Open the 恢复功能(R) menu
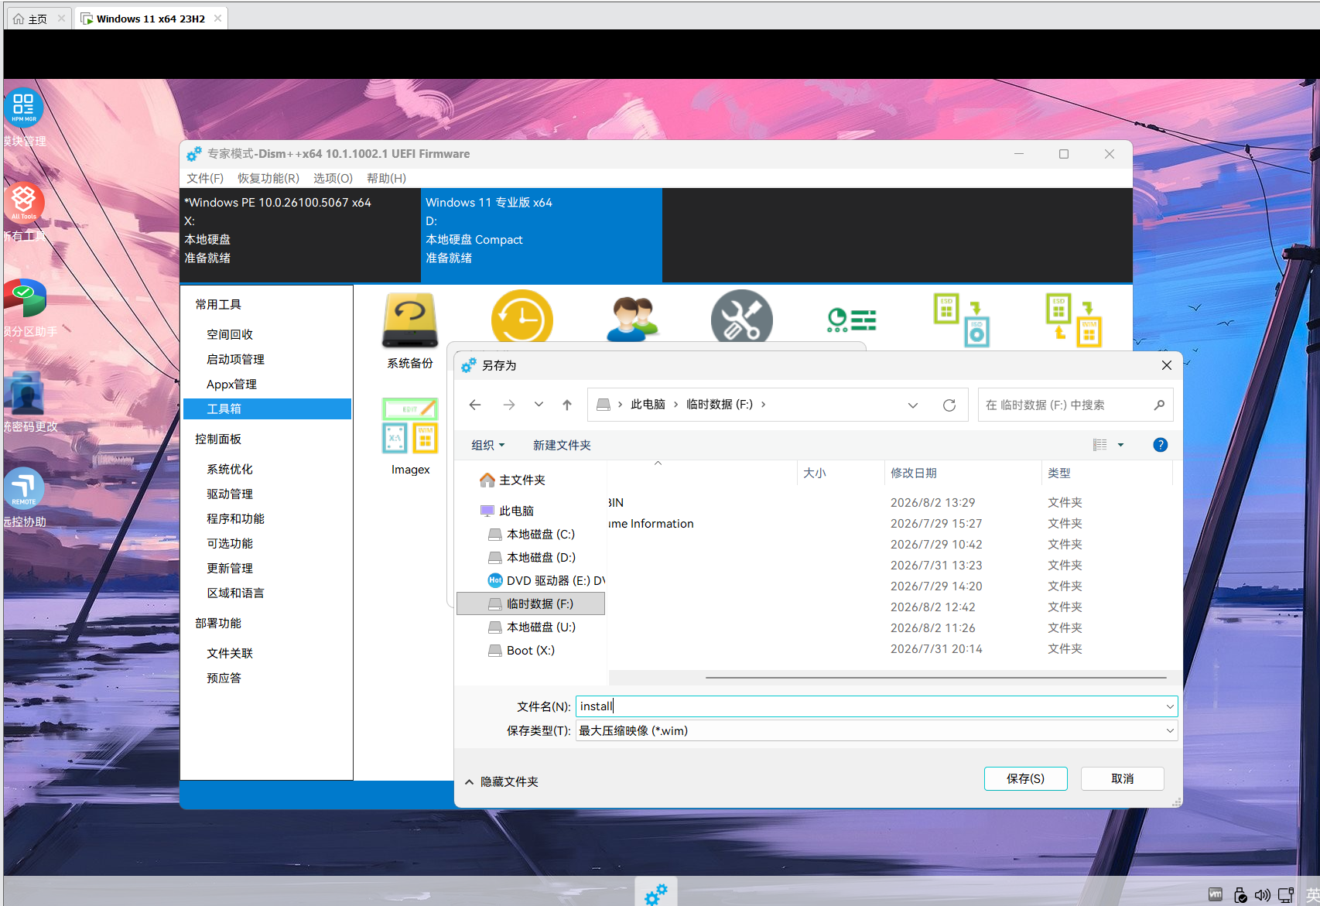The height and width of the screenshot is (906, 1320). [x=268, y=178]
